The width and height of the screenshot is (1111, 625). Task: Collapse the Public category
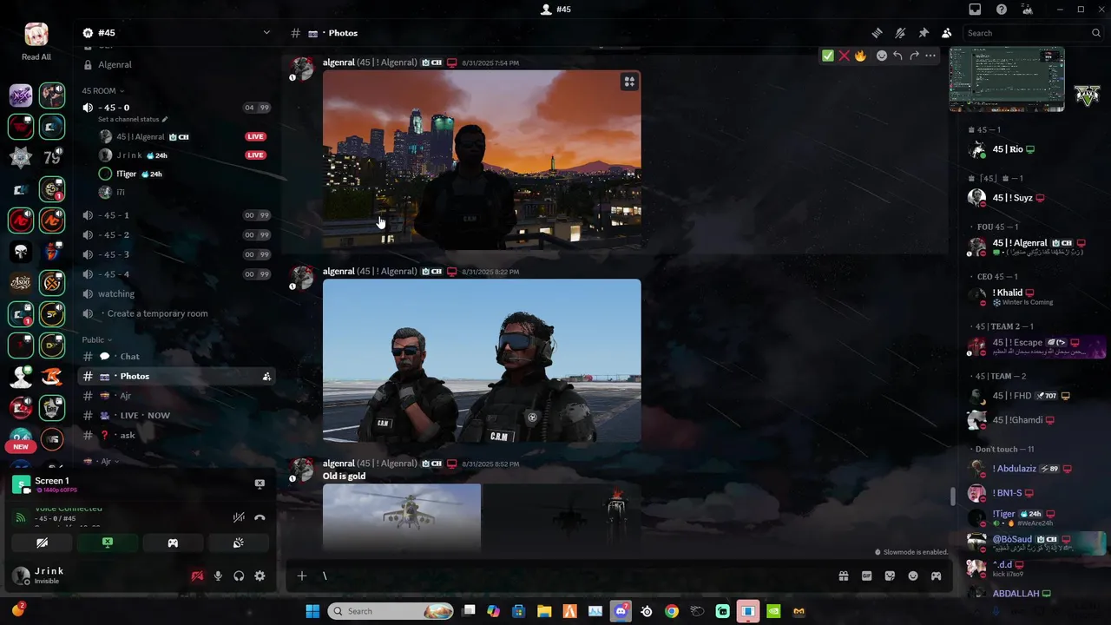(96, 340)
